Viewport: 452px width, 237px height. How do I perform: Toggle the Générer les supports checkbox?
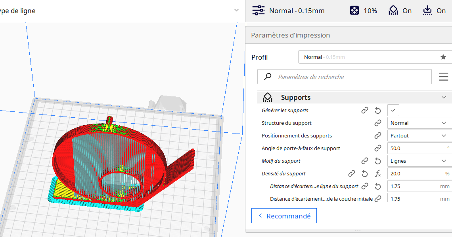point(393,110)
